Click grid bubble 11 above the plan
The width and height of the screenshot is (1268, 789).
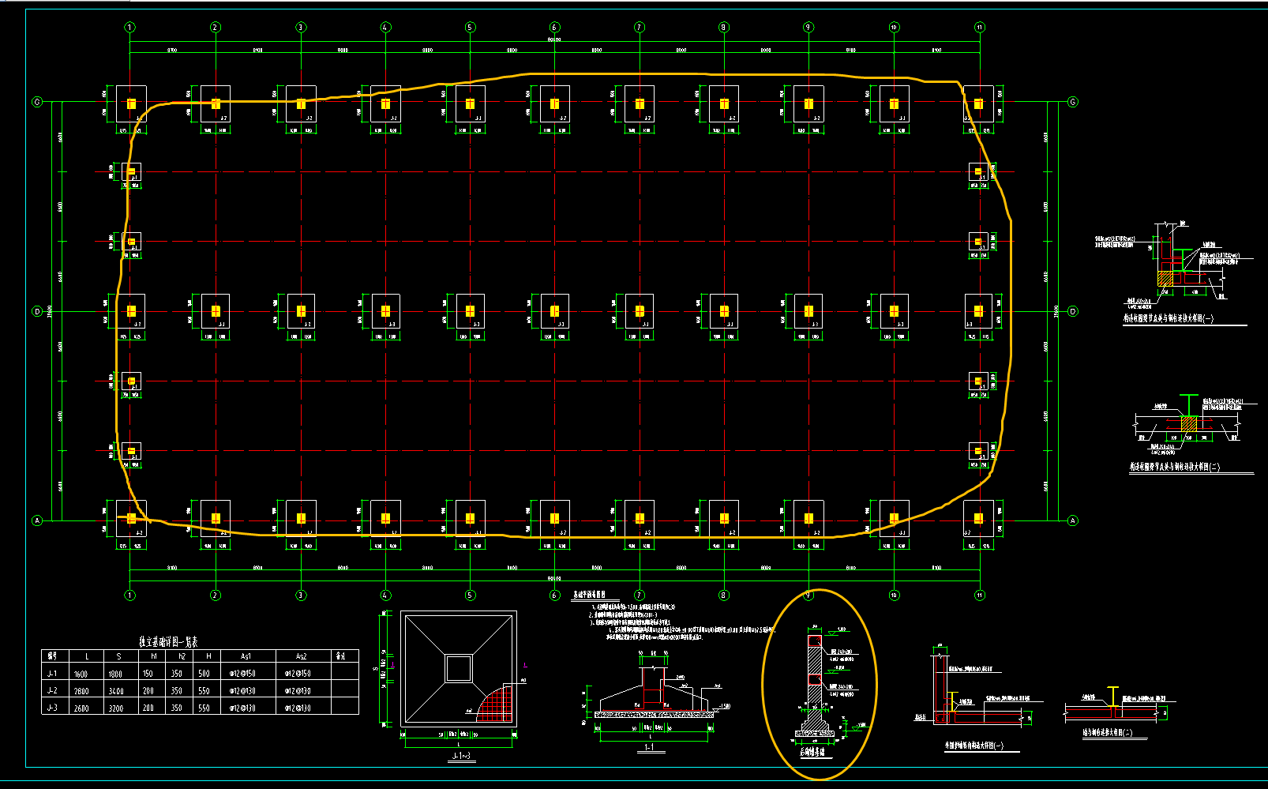tap(980, 28)
